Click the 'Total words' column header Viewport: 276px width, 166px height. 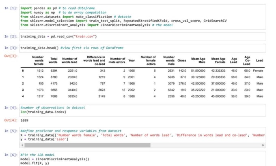coord(53,60)
